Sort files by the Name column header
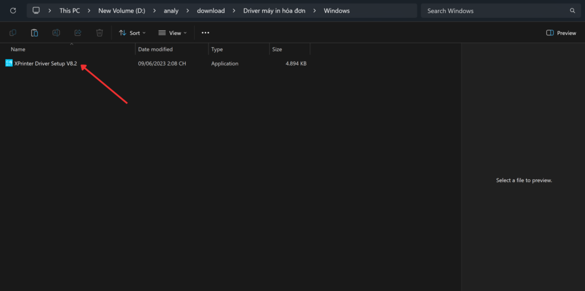Image resolution: width=585 pixels, height=291 pixels. [x=18, y=50]
